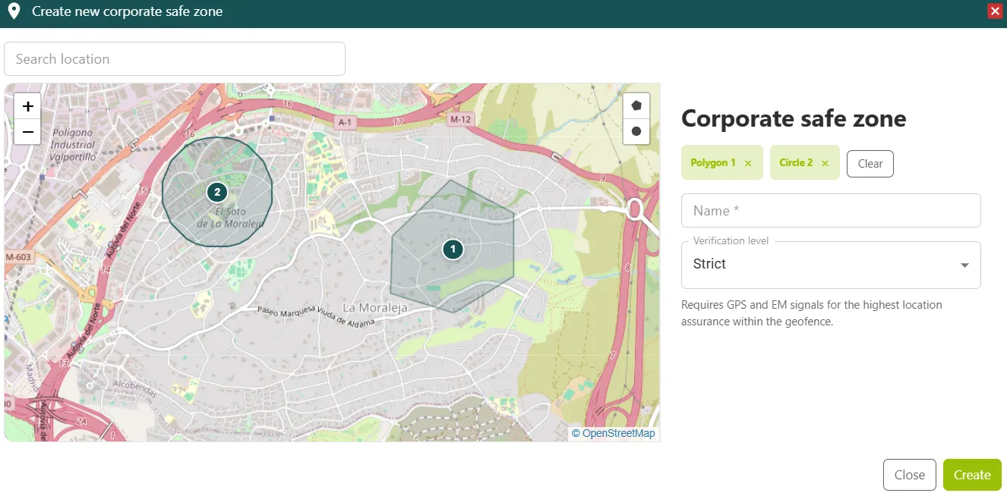Focus the Search location field
The width and height of the screenshot is (1007, 493).
click(x=175, y=59)
